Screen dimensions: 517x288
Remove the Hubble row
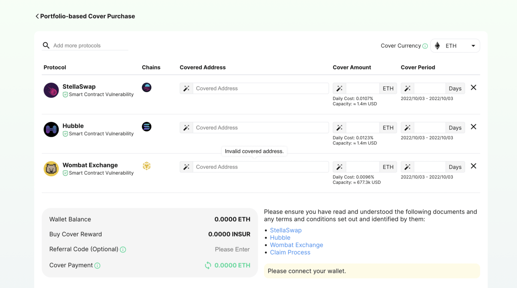pos(473,127)
